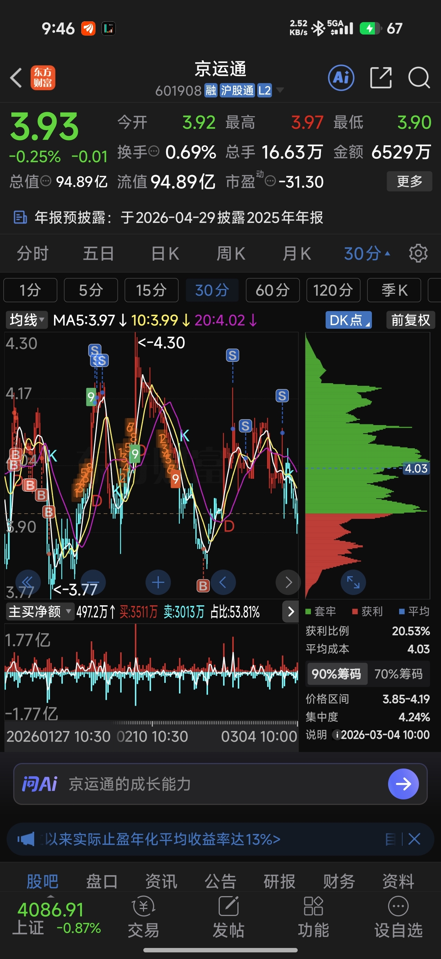Expand the 均线 indicator dropdown
Viewport: 441px width, 959px height.
26,320
